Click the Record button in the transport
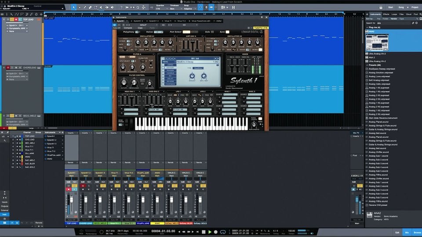 216,231
